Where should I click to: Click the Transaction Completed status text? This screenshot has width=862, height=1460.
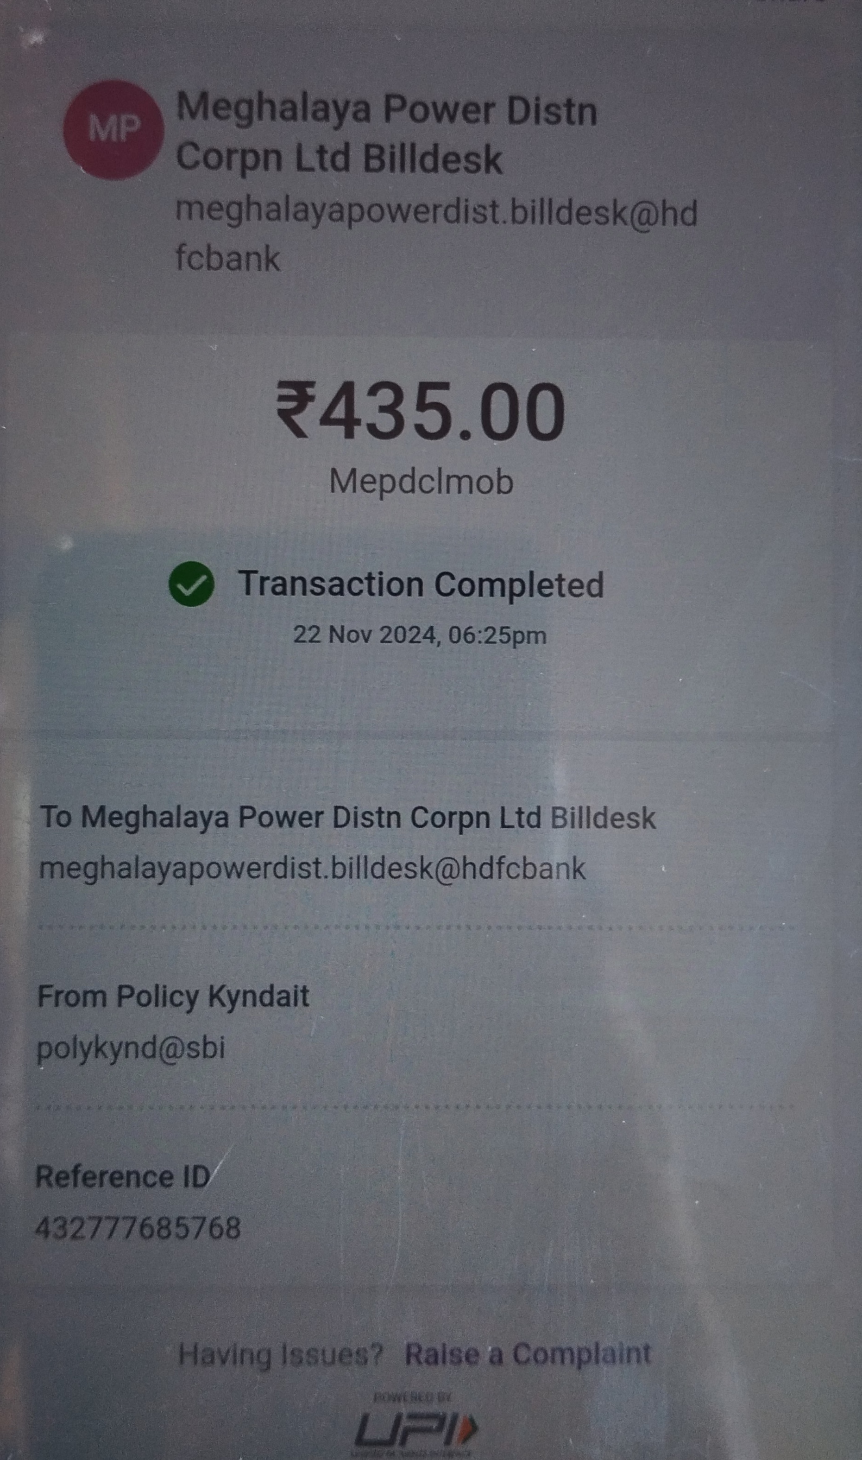[421, 584]
